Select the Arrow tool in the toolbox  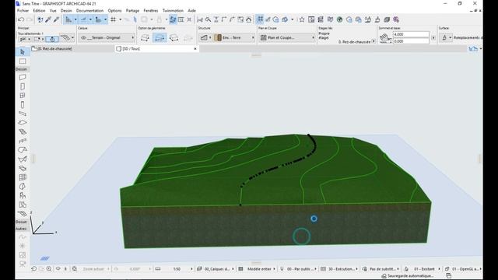point(23,52)
